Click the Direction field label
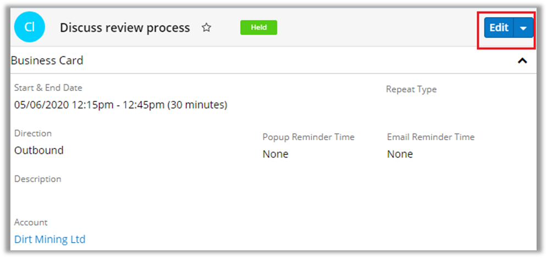Viewport: 547px width, 258px height. coord(33,133)
